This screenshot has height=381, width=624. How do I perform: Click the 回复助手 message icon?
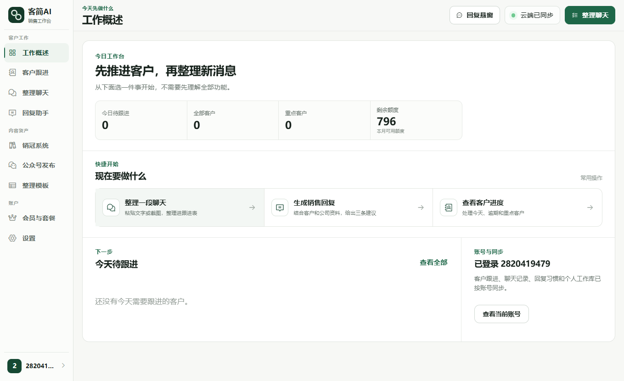tap(12, 113)
